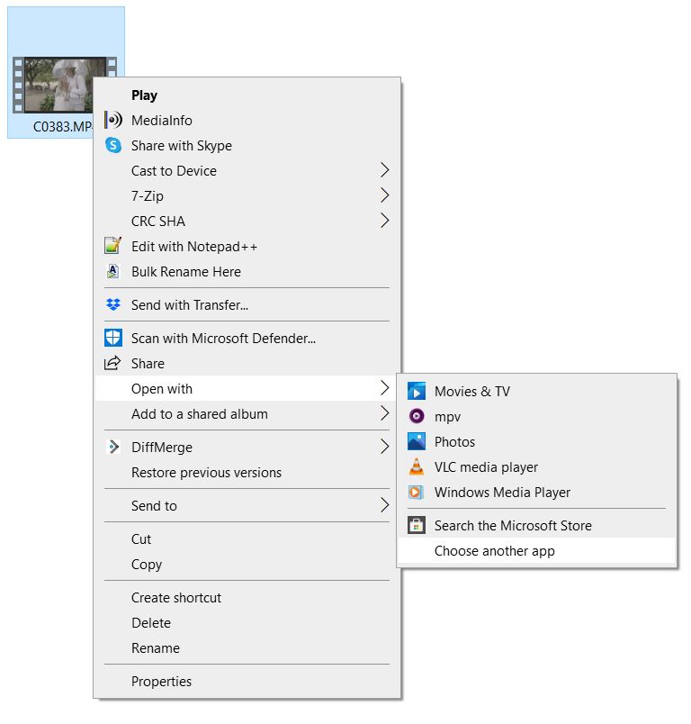The height and width of the screenshot is (724, 691).
Task: Expand the Send to submenu arrow
Action: click(x=385, y=505)
